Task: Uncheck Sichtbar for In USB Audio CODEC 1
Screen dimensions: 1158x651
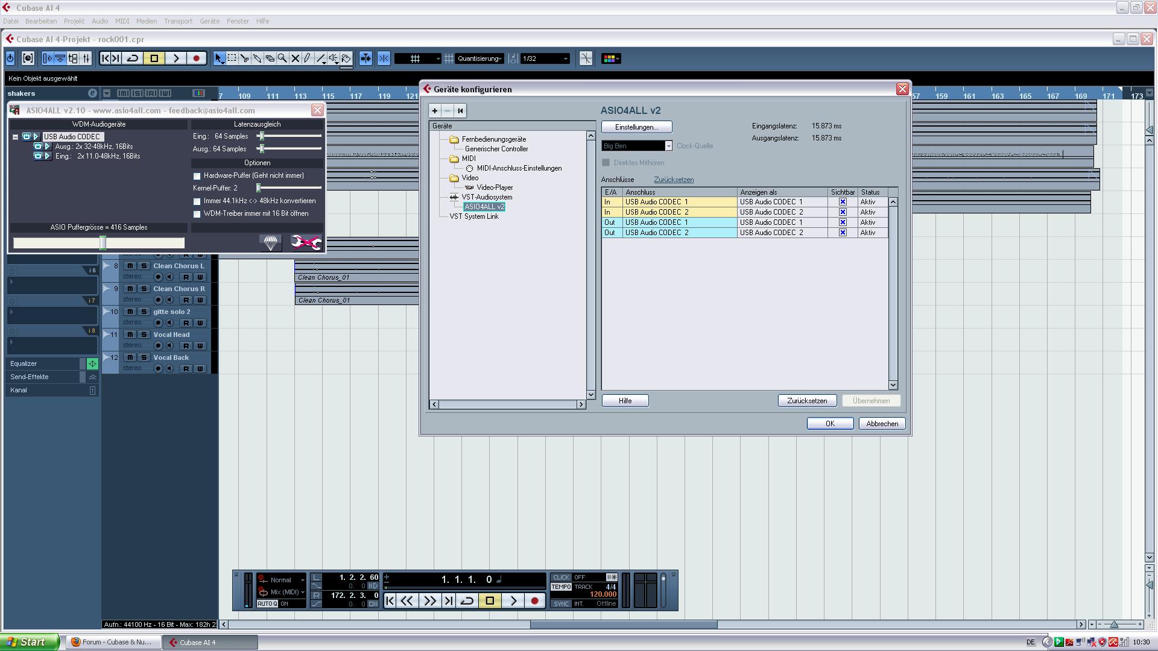Action: tap(843, 202)
